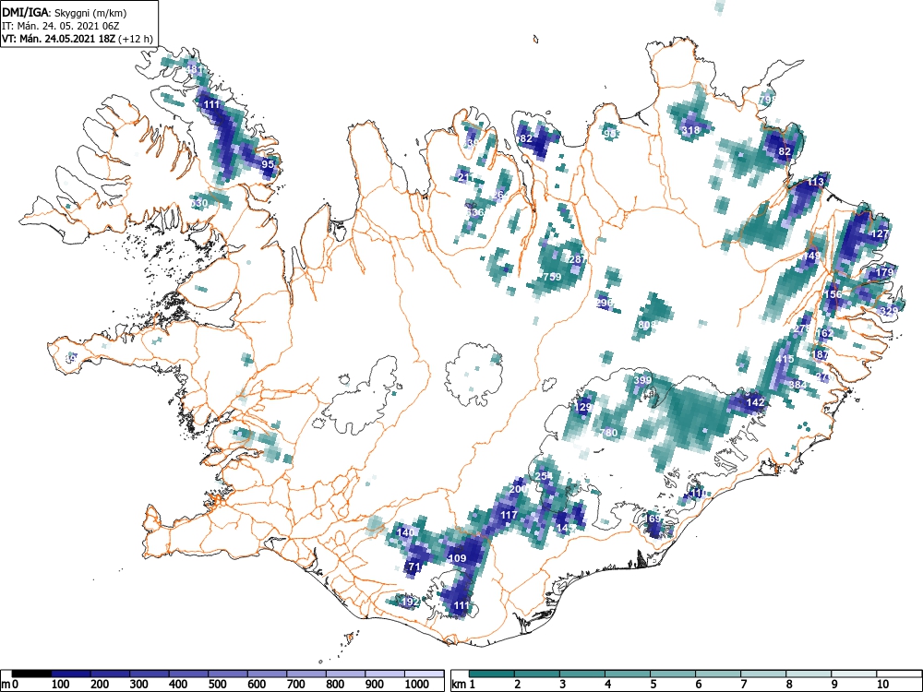The height and width of the screenshot is (692, 923).
Task: Click the dark blue swatch between 100 and 200
Action: [71, 674]
